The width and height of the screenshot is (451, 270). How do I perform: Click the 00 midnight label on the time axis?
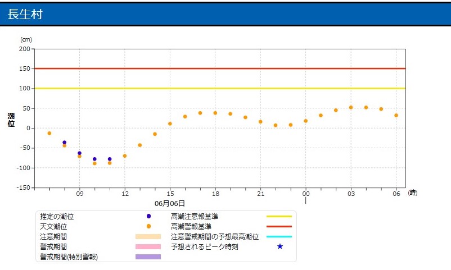click(x=306, y=194)
